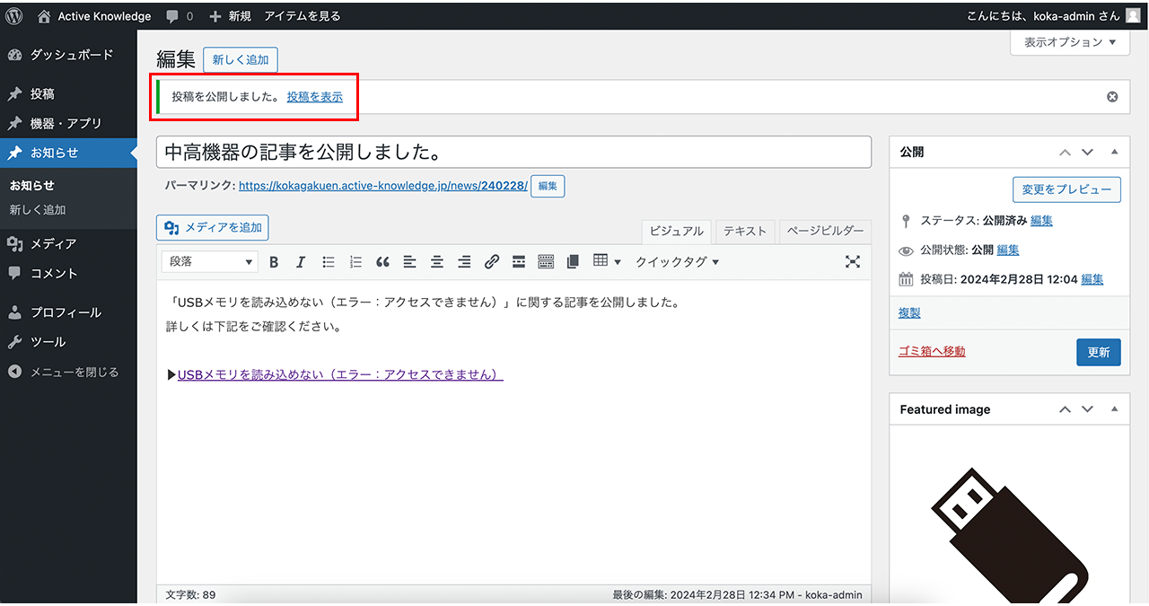
Task: Align text right in editor
Action: coord(464,262)
